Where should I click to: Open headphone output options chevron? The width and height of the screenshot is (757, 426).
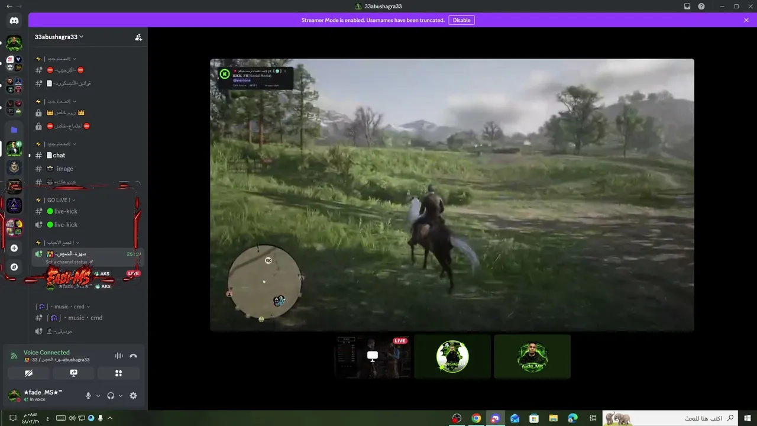click(121, 396)
